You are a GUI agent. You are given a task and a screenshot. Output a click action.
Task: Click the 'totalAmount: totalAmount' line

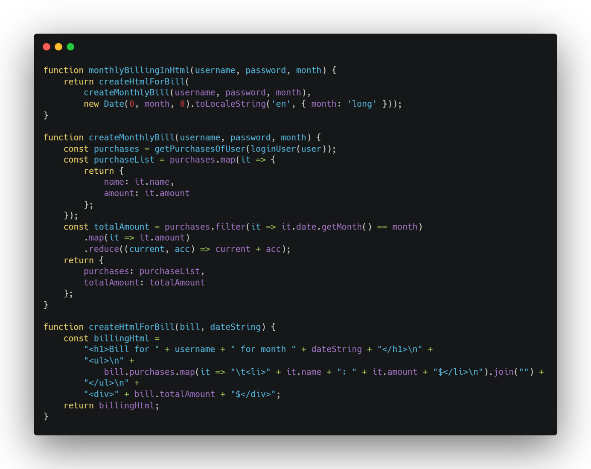[x=144, y=283]
